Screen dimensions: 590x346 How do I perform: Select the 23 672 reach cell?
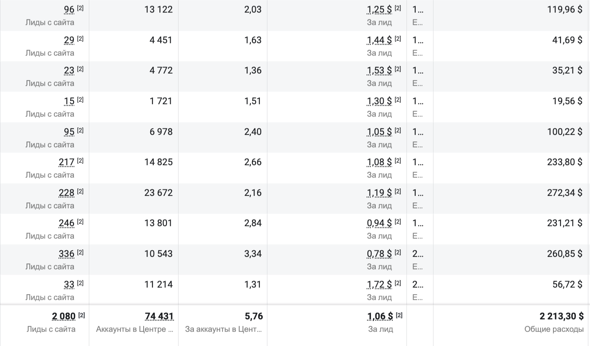[158, 193]
